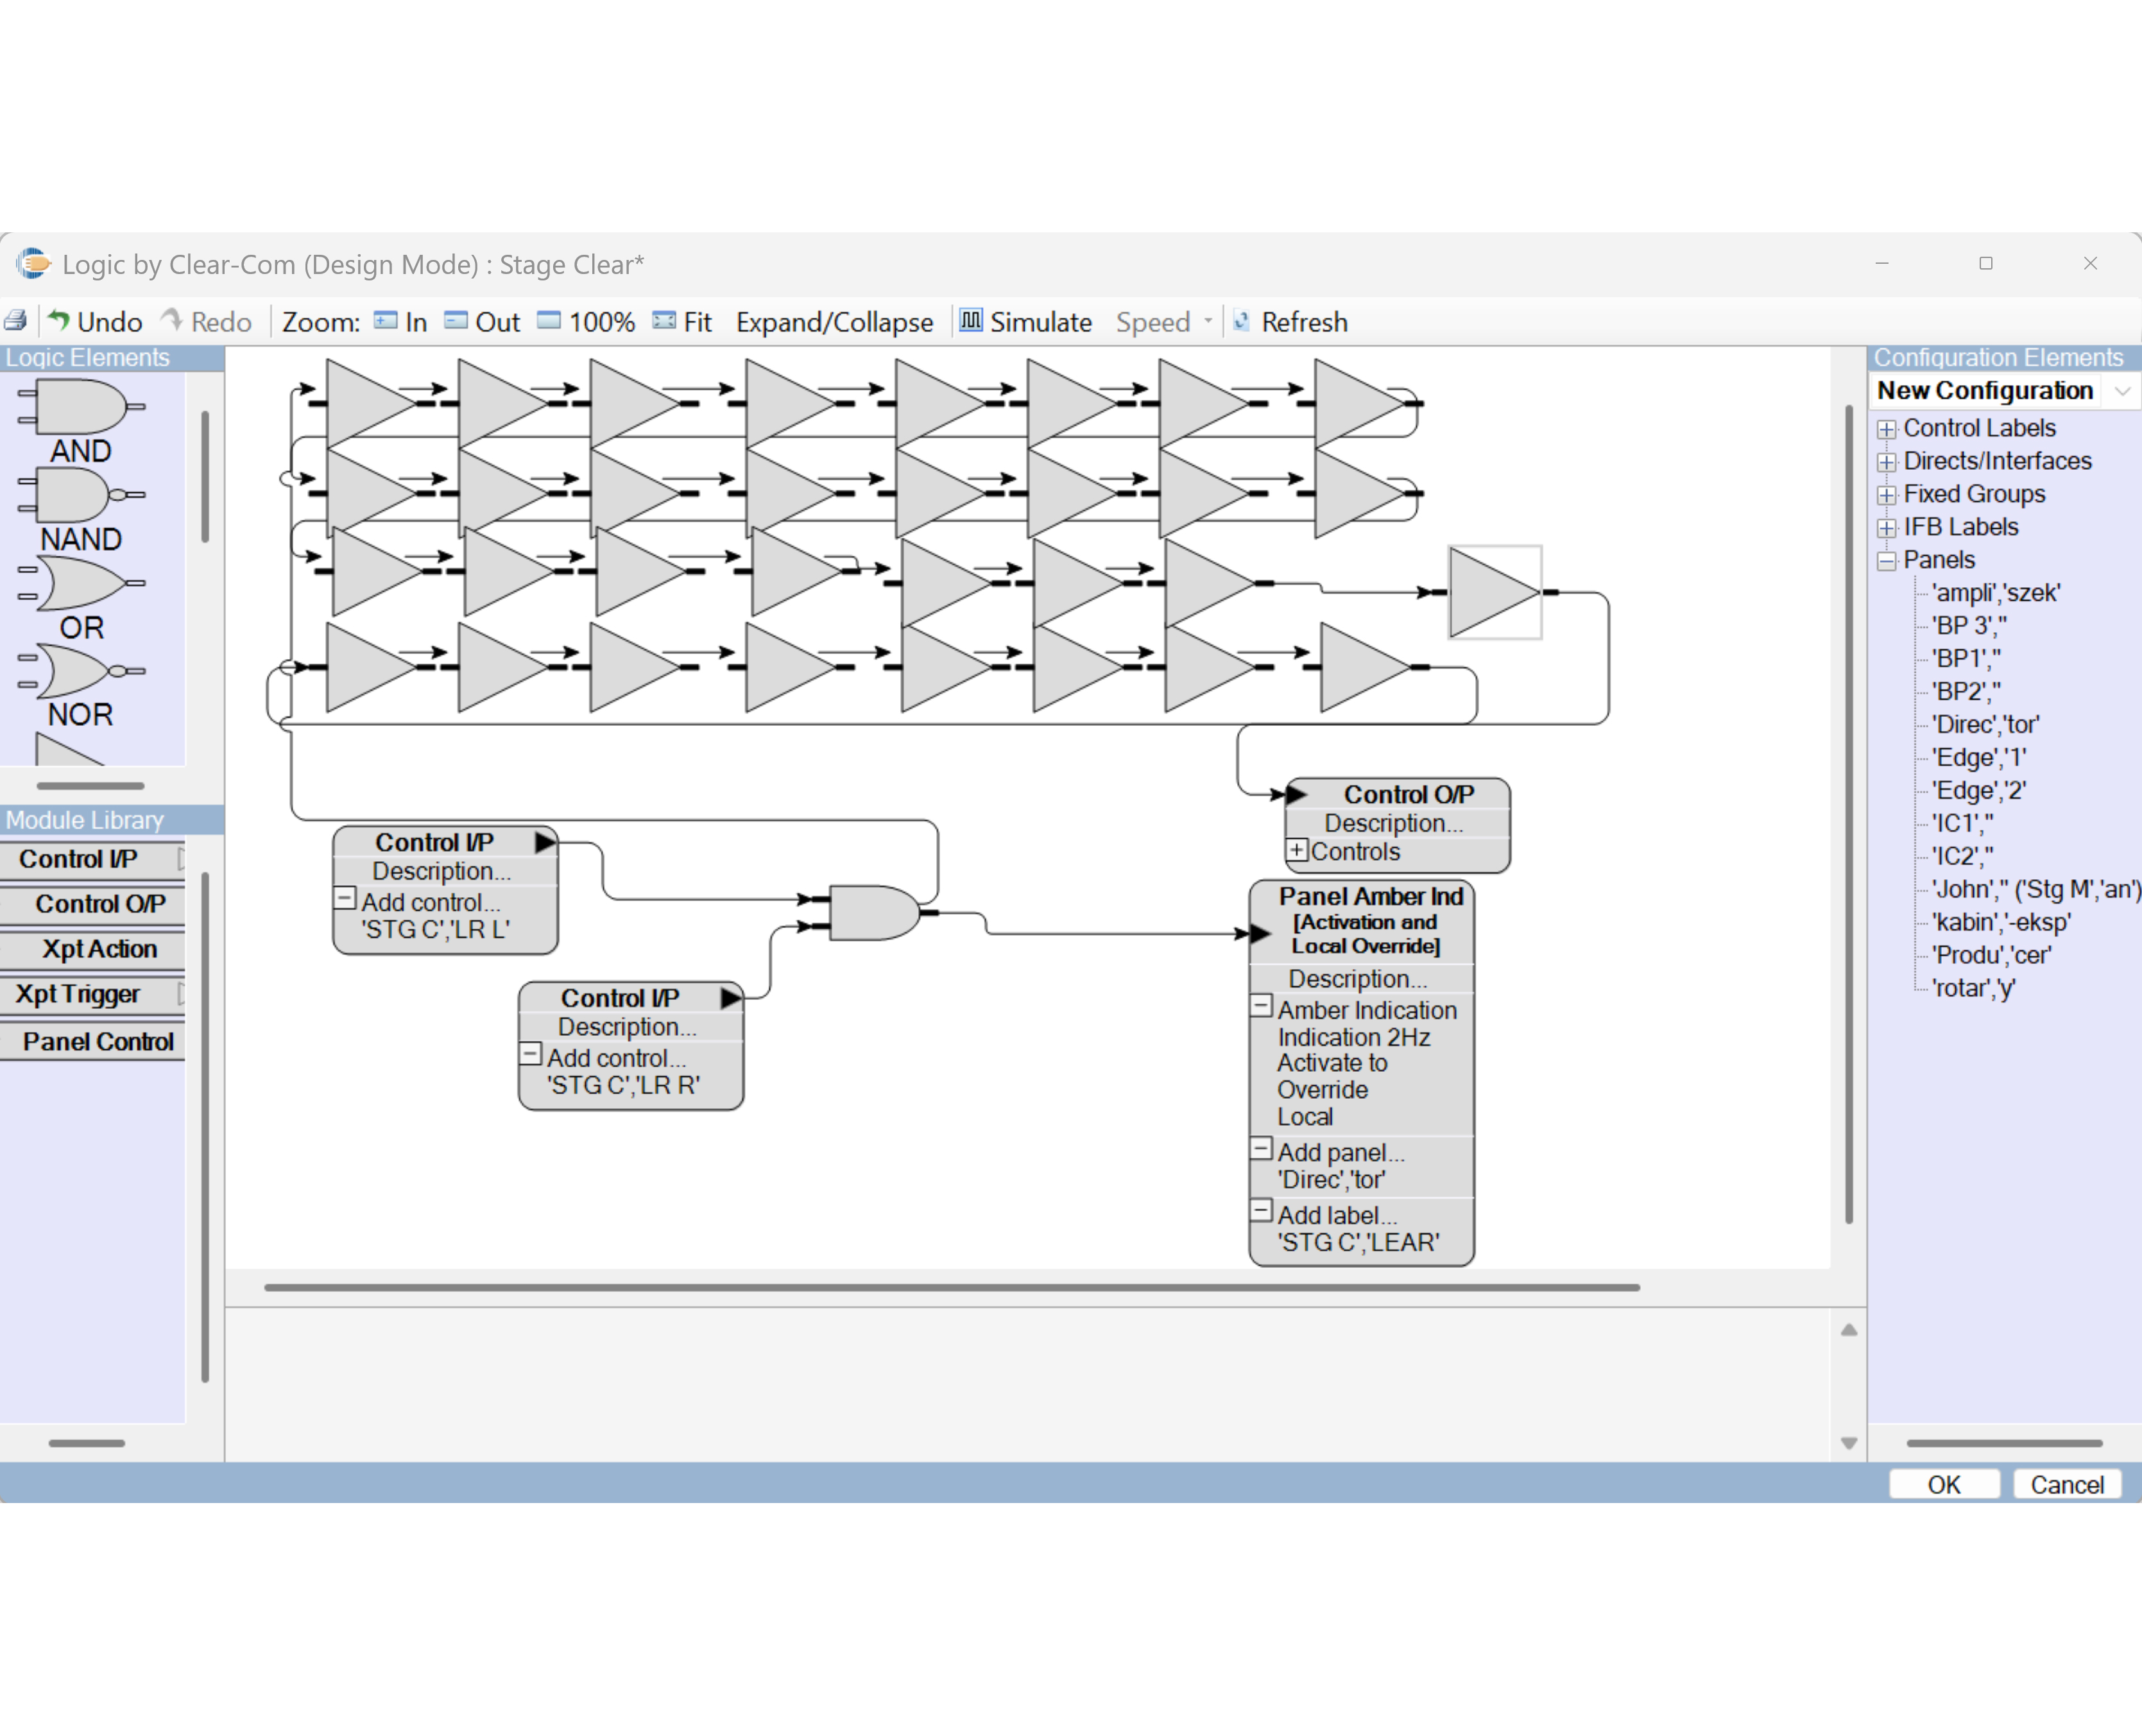The image size is (2142, 1736).
Task: Click the Zoom In icon
Action: point(385,321)
